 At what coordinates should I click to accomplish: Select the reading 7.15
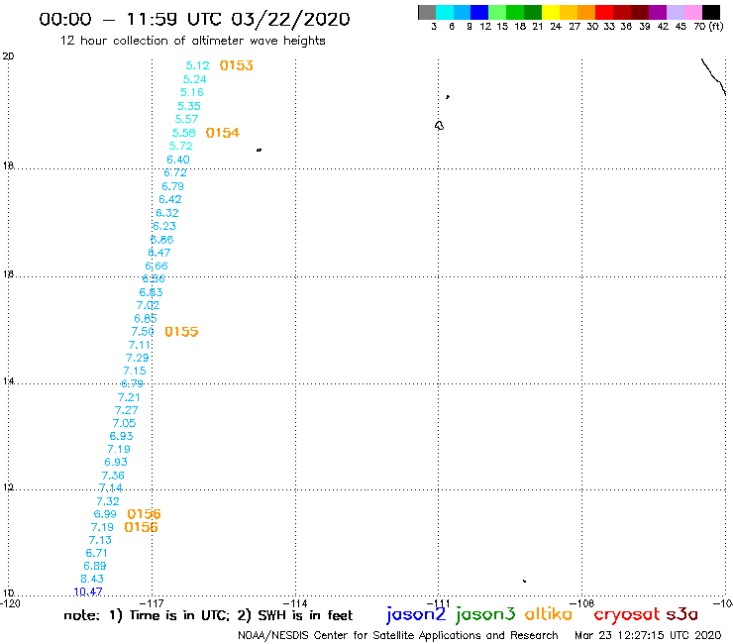[135, 371]
